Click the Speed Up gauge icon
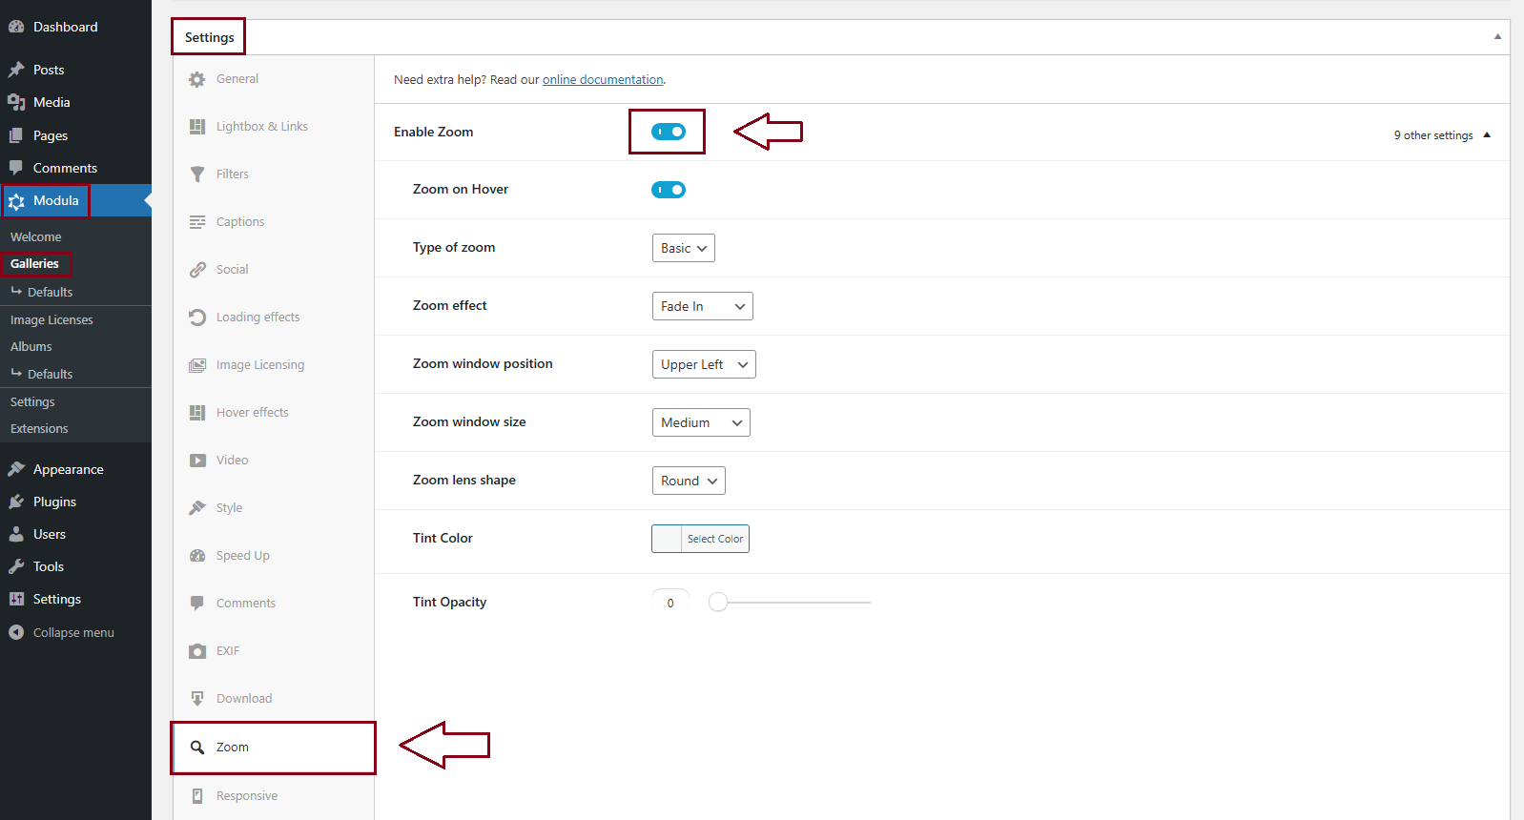The image size is (1524, 820). (197, 556)
